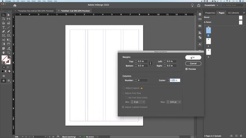This screenshot has height=138, width=246.
Task: Open the screen mode options at toolbar bottom
Action: pos(8,81)
